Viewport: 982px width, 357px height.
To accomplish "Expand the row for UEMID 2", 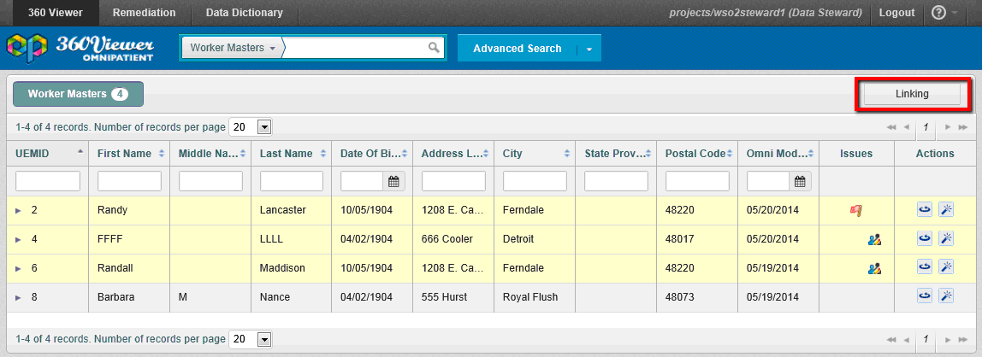I will tap(19, 210).
